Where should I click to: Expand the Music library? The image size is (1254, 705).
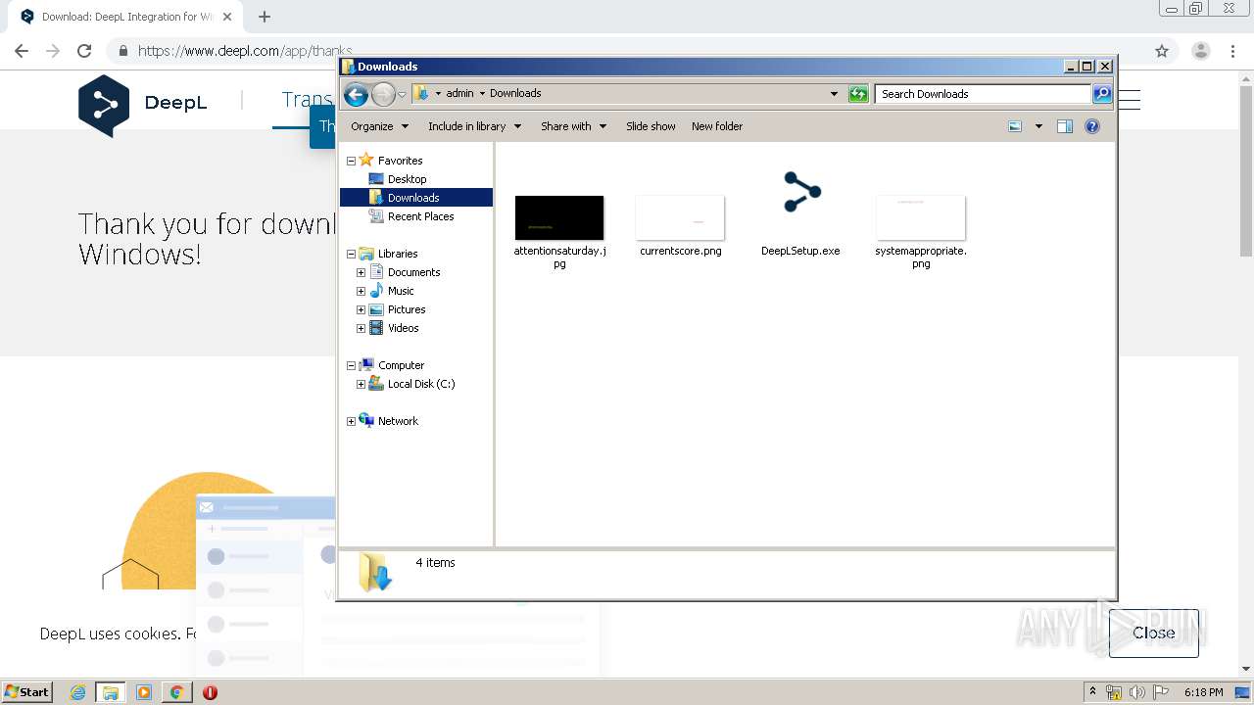click(361, 291)
